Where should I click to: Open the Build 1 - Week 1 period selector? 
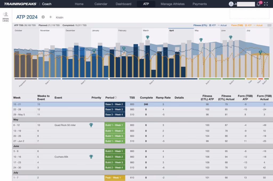click(x=115, y=125)
